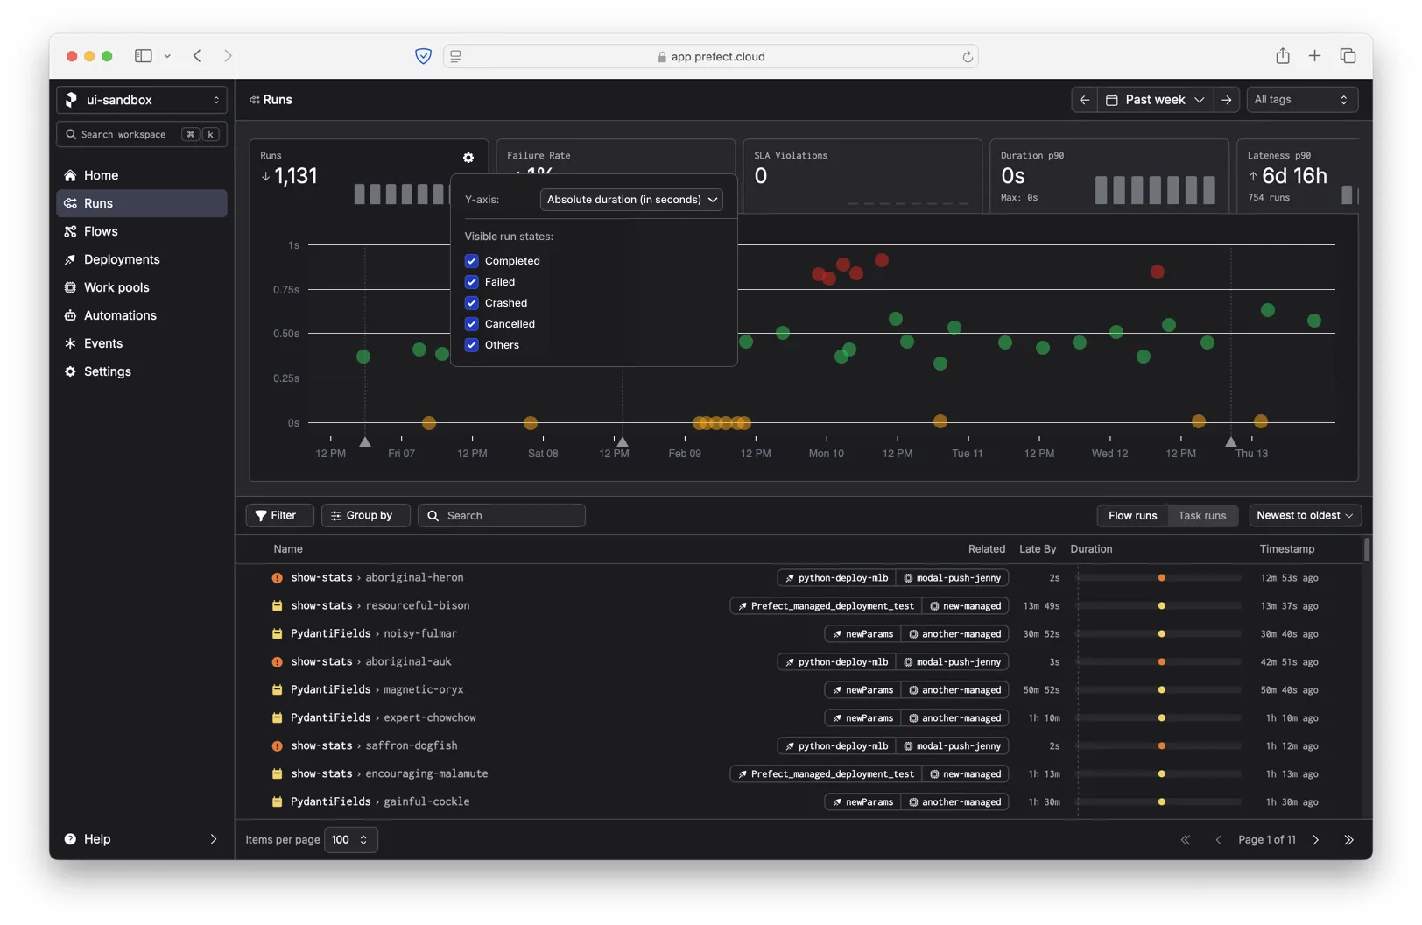This screenshot has height=925, width=1422.
Task: Uncheck the Completed run state
Action: point(472,261)
